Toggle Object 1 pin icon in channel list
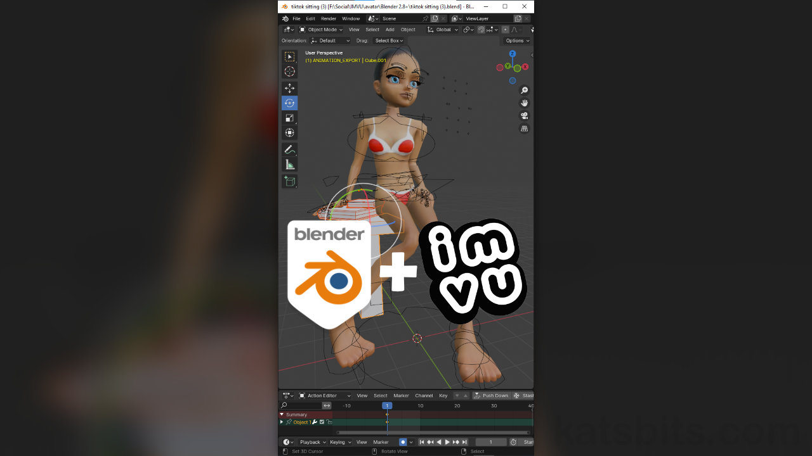Screen dimensions: 812x456 (289, 422)
